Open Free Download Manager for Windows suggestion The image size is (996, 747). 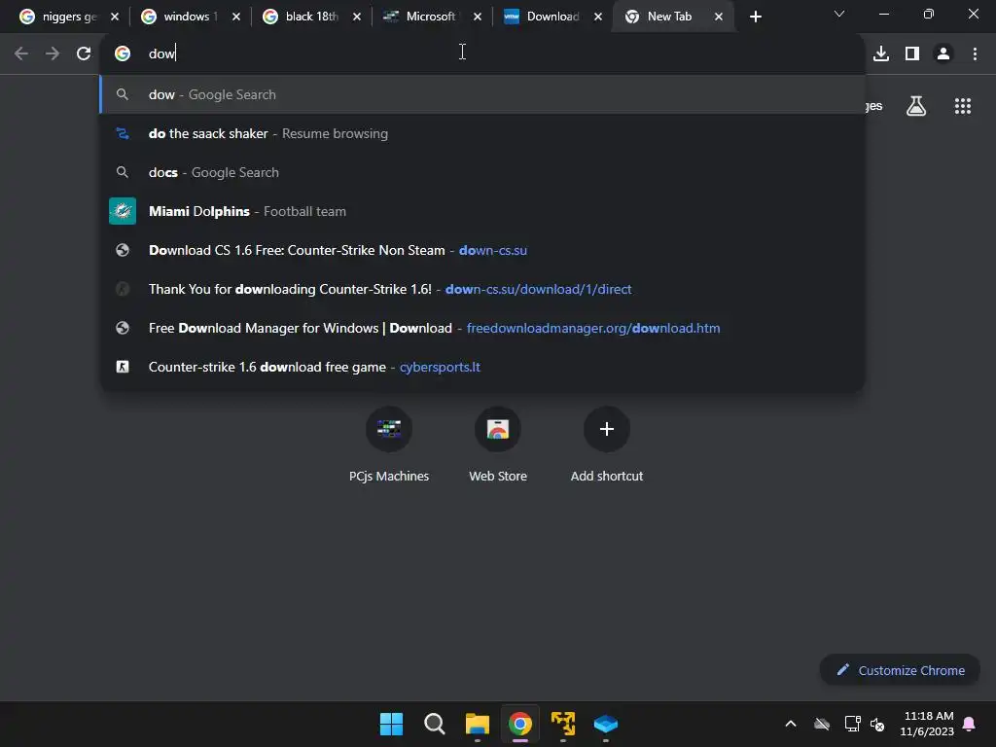point(482,328)
